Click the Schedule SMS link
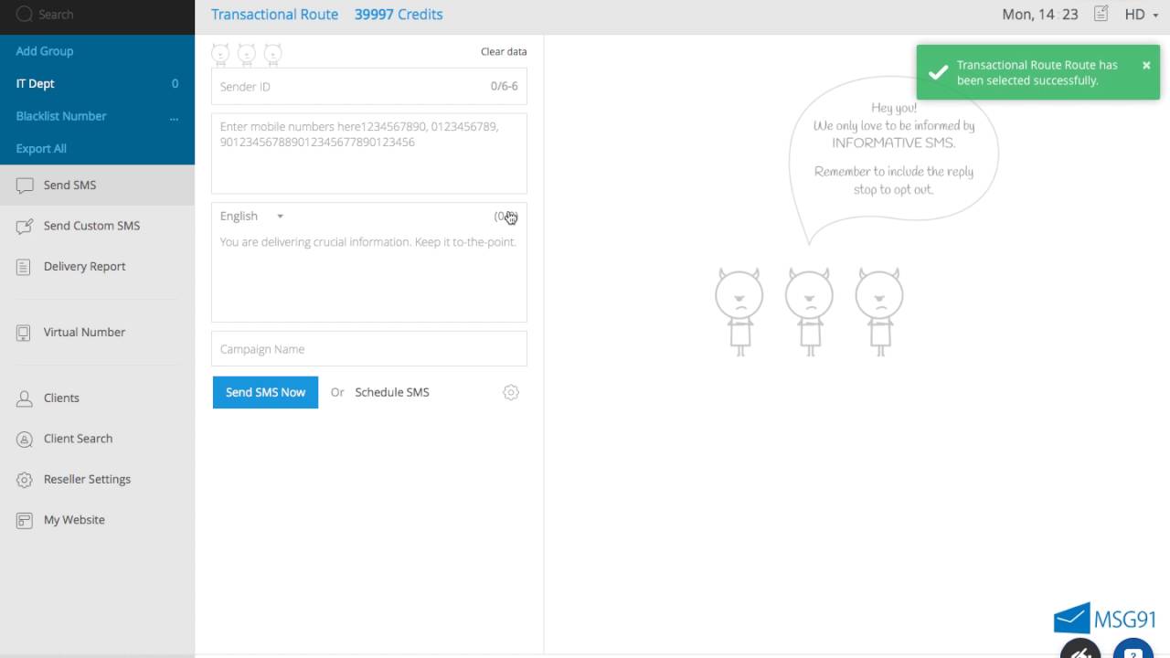This screenshot has height=658, width=1170. click(392, 392)
